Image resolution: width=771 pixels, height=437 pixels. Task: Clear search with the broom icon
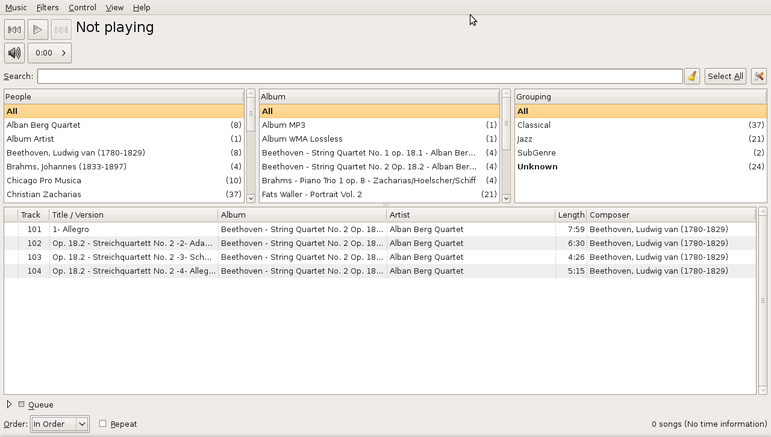[x=692, y=77]
